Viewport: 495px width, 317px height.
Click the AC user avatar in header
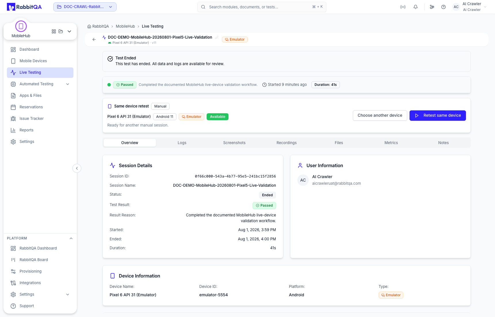point(456,7)
